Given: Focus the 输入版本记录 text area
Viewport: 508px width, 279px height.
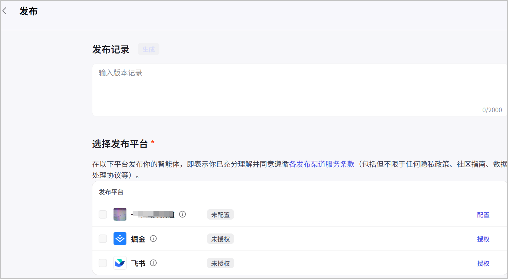Looking at the screenshot, I should 300,90.
